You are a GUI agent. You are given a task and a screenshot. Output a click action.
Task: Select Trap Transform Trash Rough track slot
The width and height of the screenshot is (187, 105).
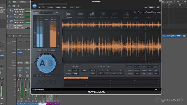(76, 78)
